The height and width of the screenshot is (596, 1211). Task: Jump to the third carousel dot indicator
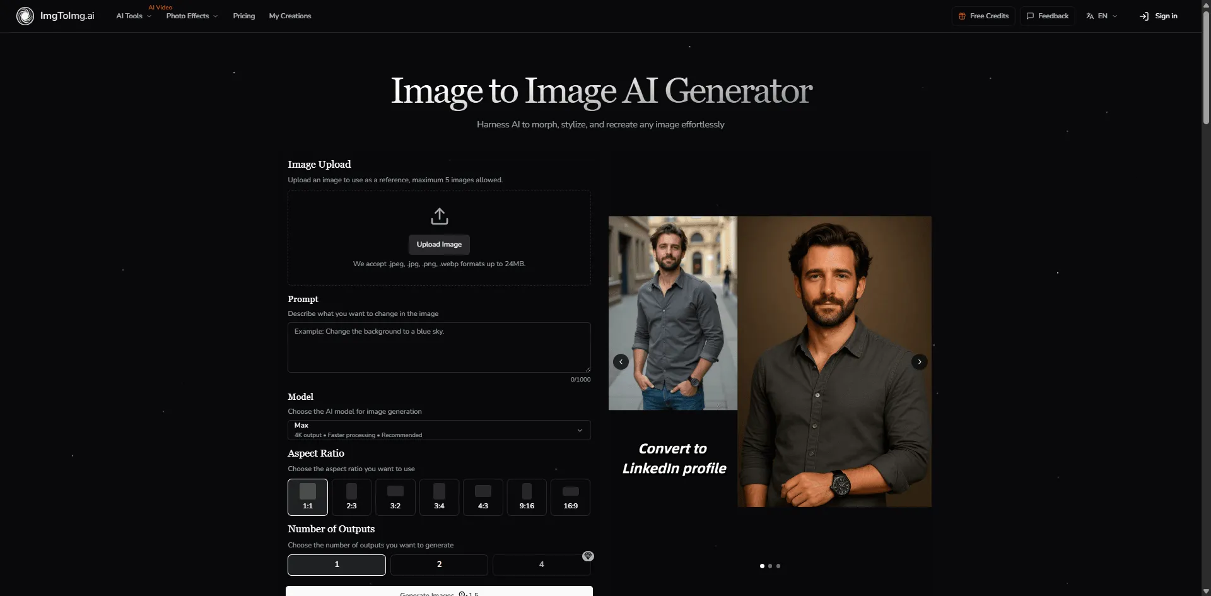(778, 566)
